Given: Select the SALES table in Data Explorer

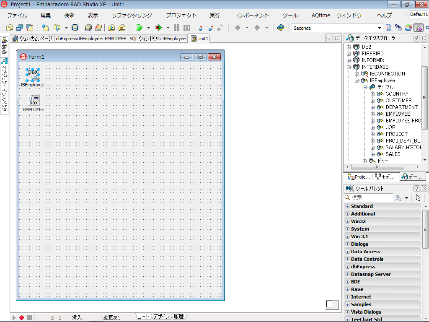Looking at the screenshot, I should point(393,154).
